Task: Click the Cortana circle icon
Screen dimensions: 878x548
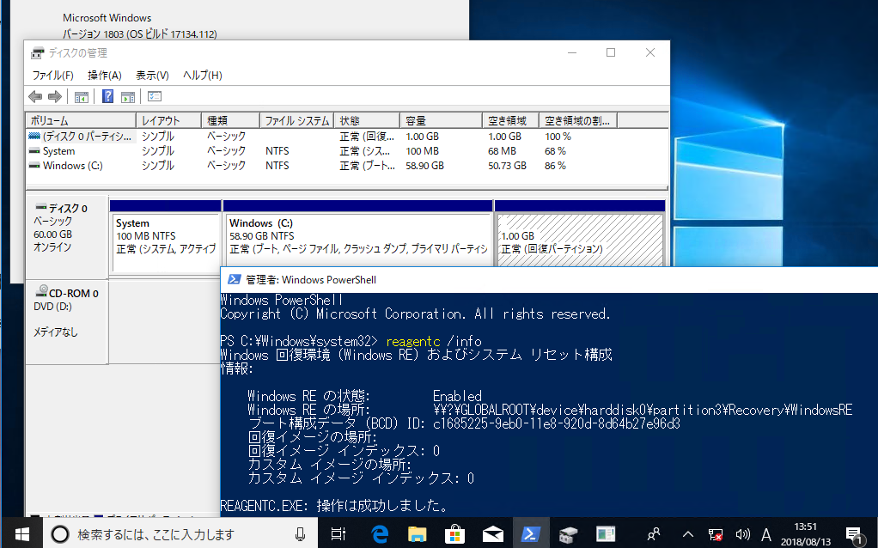Action: 60,534
